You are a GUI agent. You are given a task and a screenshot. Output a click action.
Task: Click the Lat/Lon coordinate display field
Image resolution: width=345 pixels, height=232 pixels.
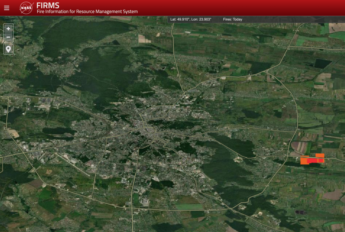(x=191, y=19)
